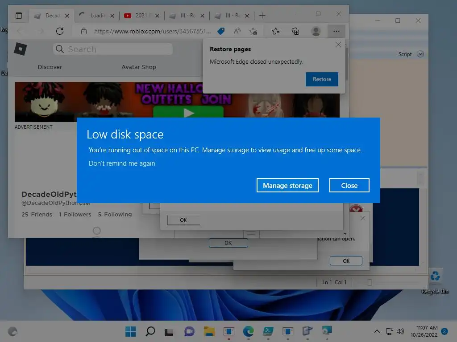Click the Restore button in the Restore pages popup

tap(322, 79)
